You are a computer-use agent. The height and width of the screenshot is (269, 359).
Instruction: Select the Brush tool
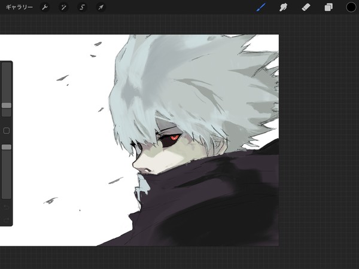click(261, 7)
